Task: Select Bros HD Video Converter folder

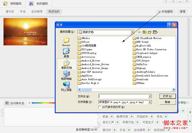Action: tap(150, 49)
